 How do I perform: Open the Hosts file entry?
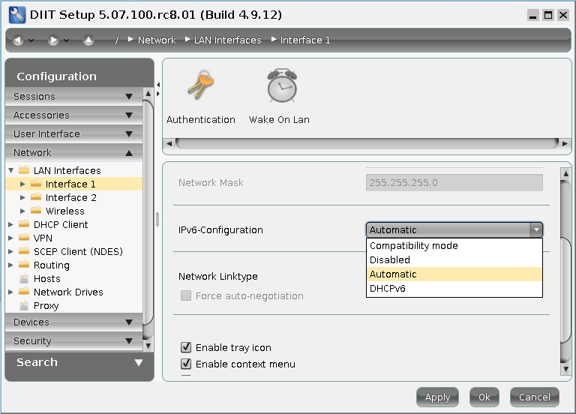(x=46, y=278)
